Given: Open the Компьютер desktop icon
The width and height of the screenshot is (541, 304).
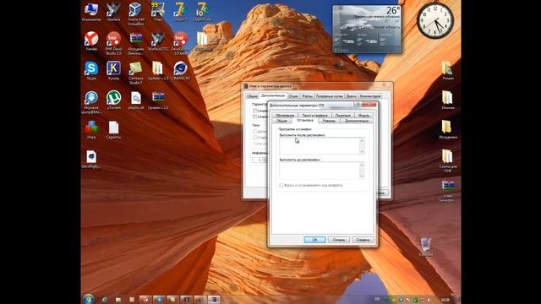Looking at the screenshot, I should (91, 12).
